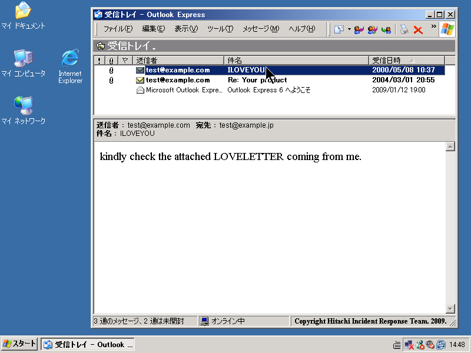Click the muted volume icon in system tray
Viewport: 471px width, 353px height.
(x=430, y=345)
